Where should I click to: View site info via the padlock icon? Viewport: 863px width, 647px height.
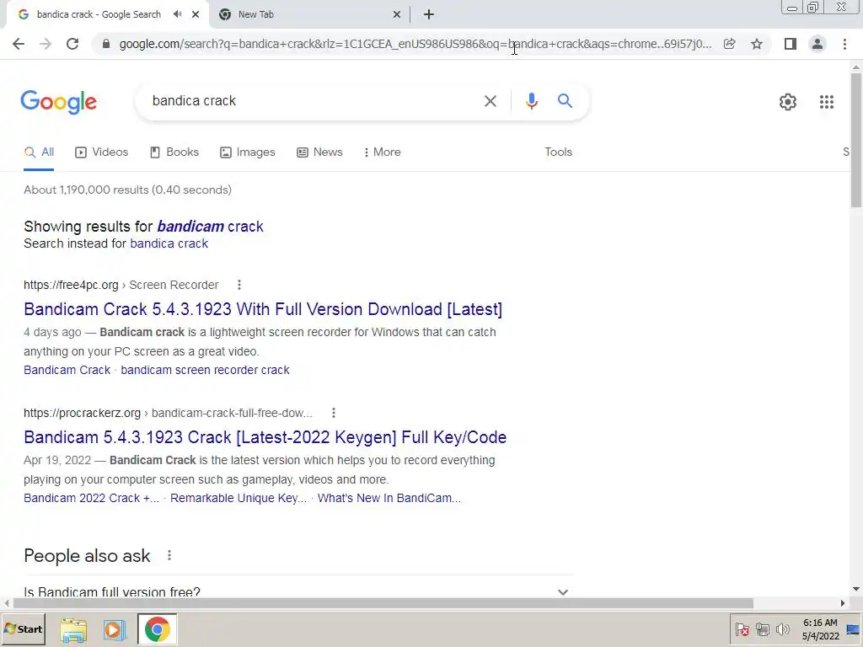coord(106,44)
